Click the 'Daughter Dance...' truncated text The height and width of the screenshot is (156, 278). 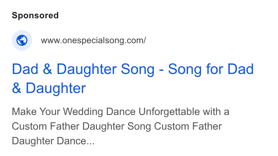pos(53,141)
